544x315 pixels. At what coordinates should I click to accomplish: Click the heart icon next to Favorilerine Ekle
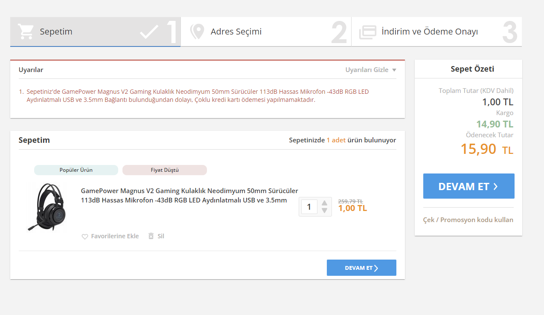(x=84, y=236)
